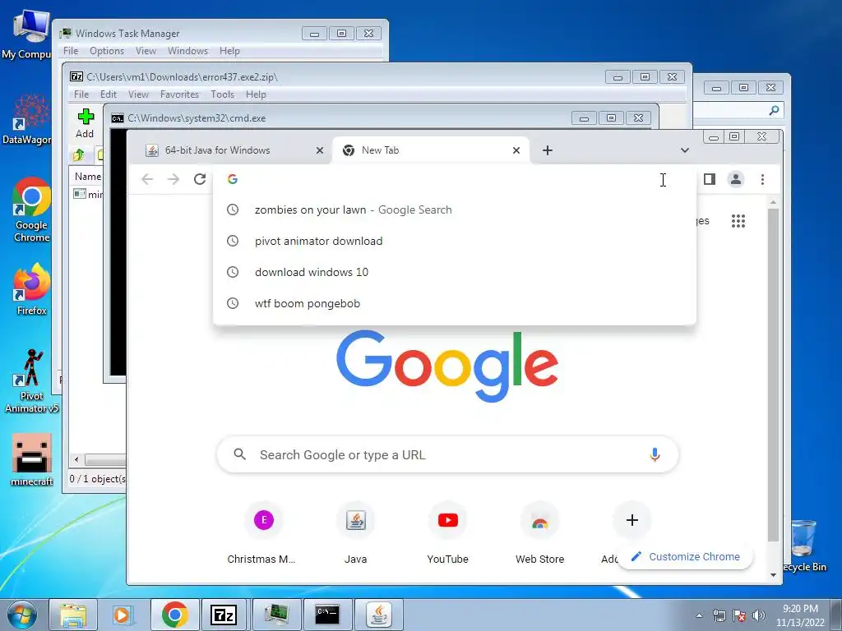Open the Chrome profile avatar
This screenshot has width=842, height=631.
[x=736, y=179]
